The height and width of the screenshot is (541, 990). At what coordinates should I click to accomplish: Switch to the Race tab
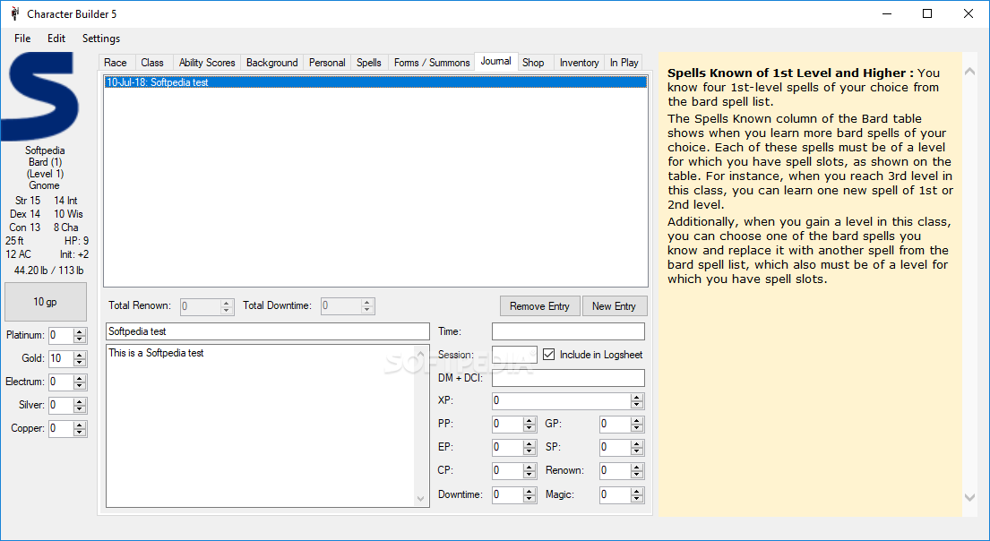[x=116, y=63]
